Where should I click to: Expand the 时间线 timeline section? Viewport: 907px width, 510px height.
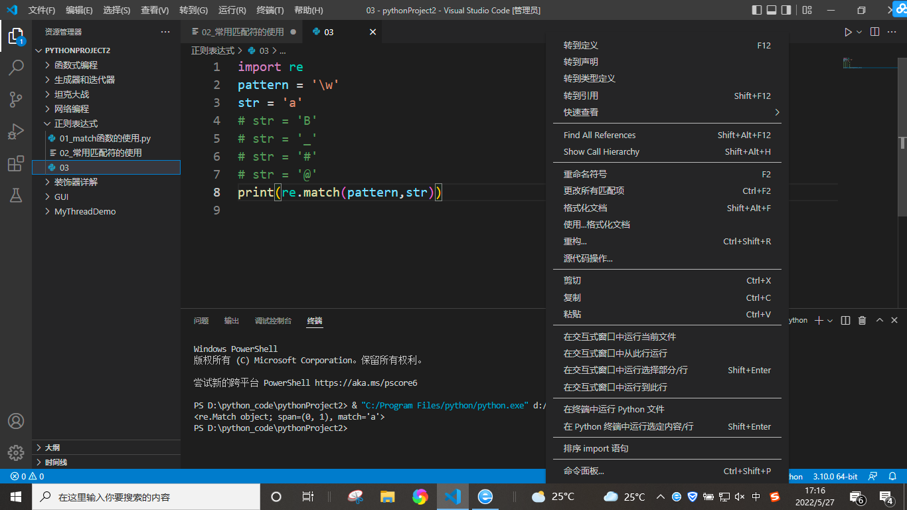pyautogui.click(x=106, y=462)
